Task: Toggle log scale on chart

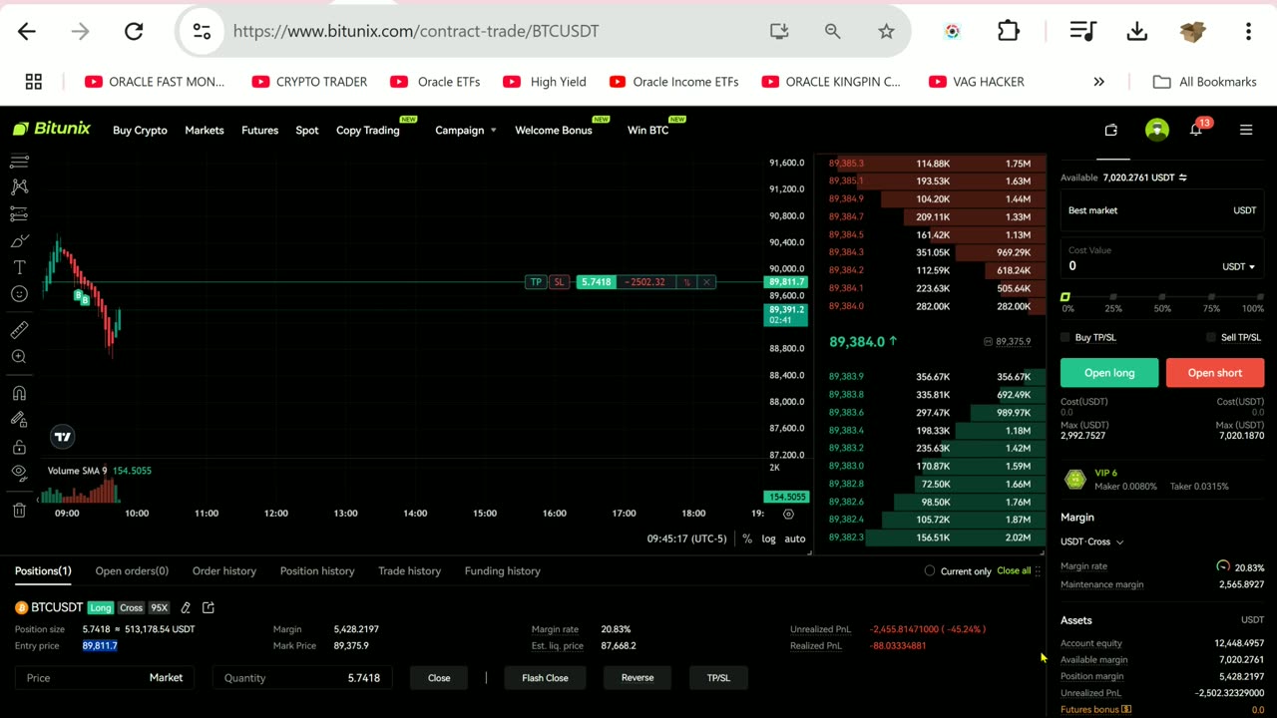Action: tap(769, 538)
